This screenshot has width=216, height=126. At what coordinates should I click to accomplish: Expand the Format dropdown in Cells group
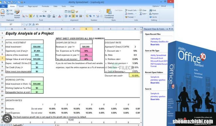click(x=135, y=17)
